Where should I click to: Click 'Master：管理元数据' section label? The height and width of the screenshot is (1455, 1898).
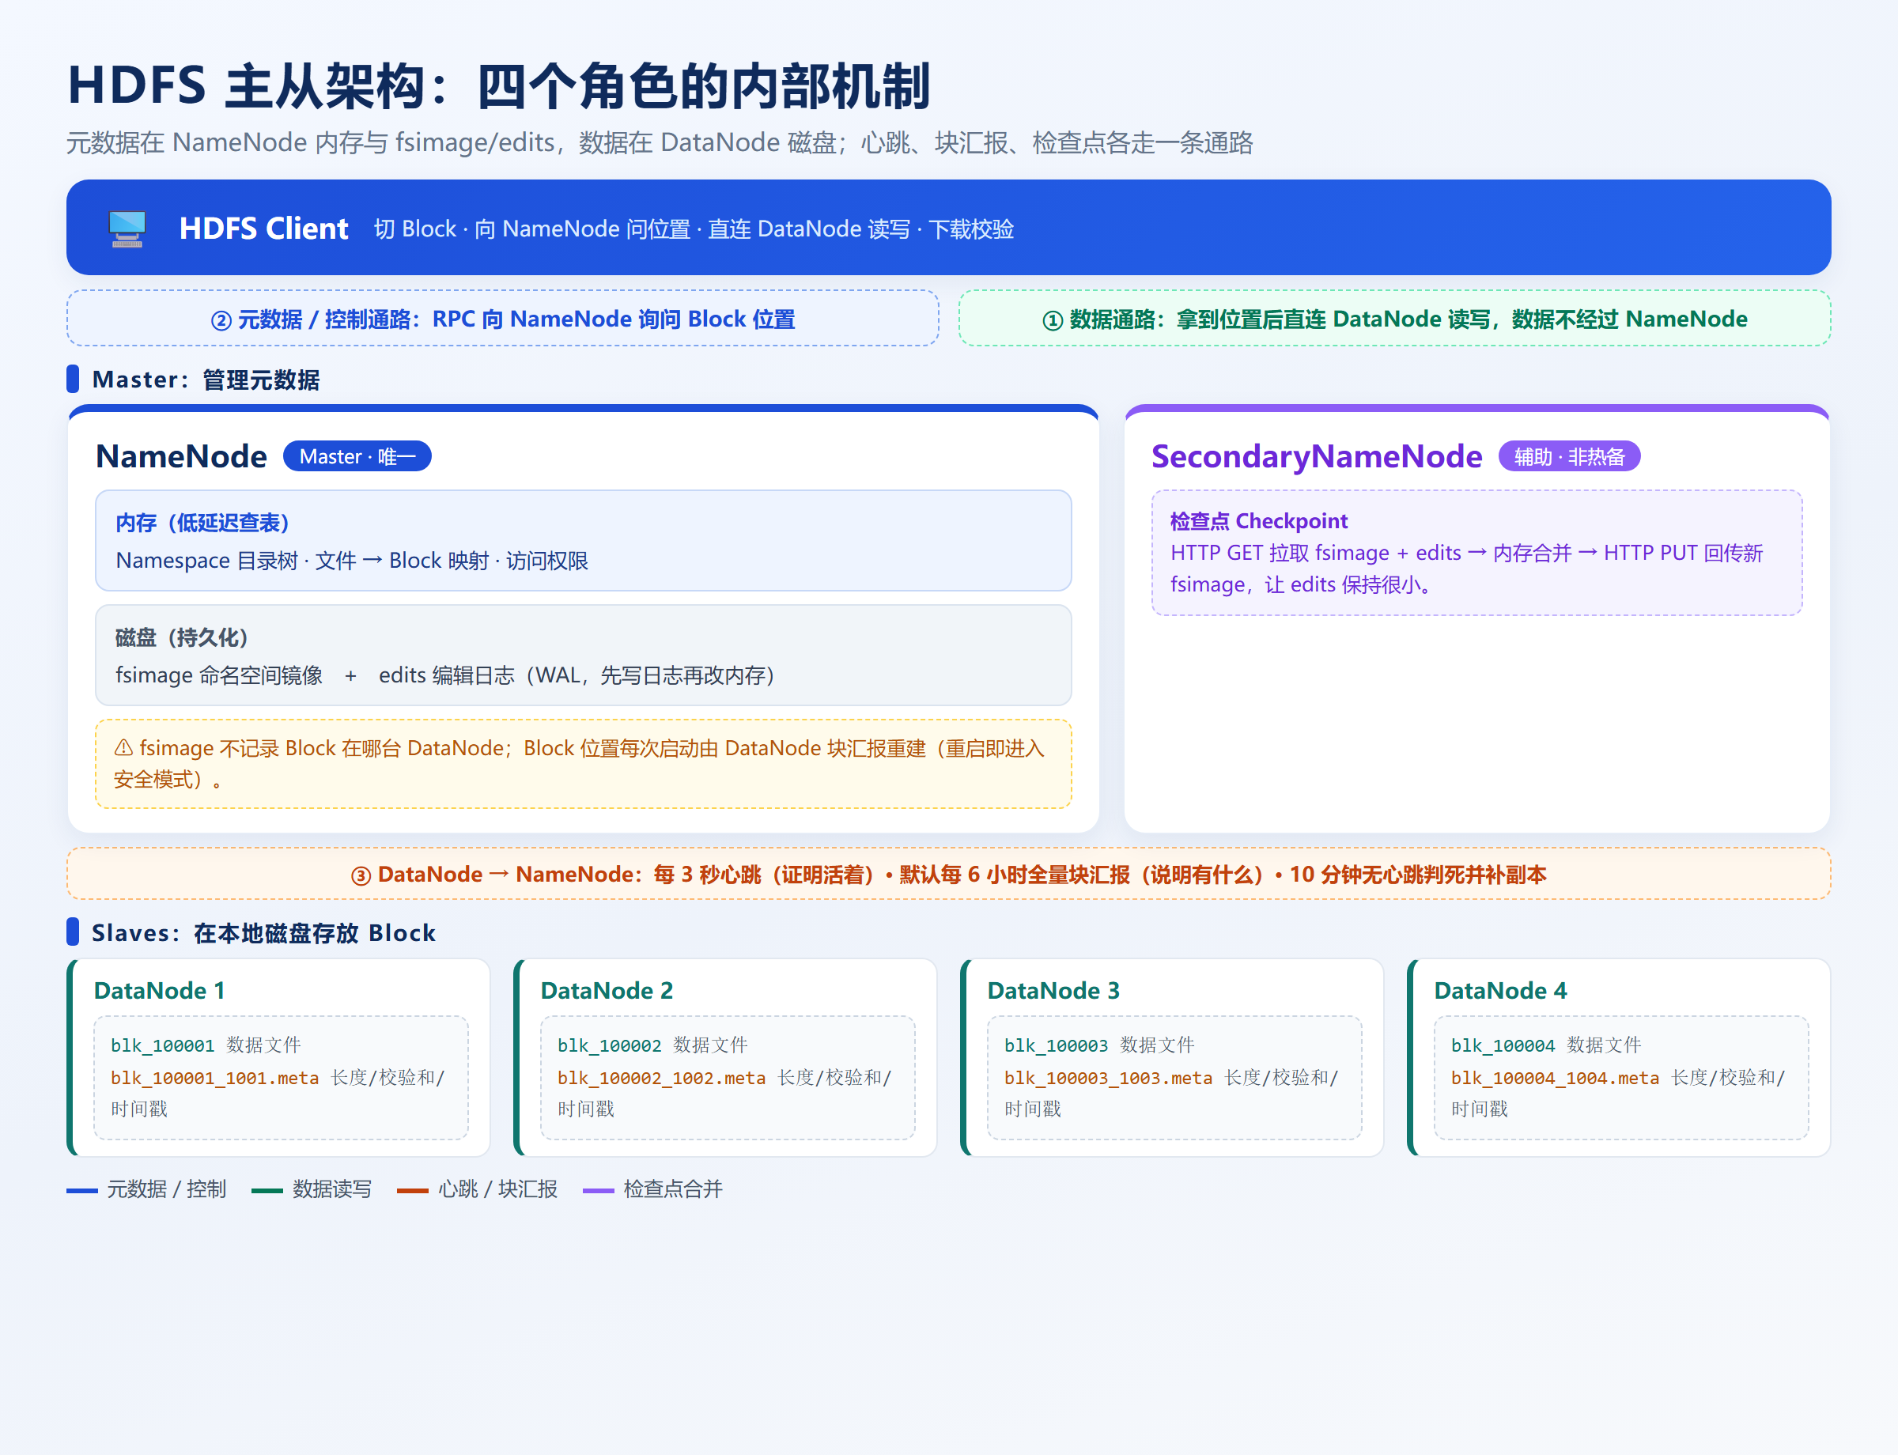[206, 380]
